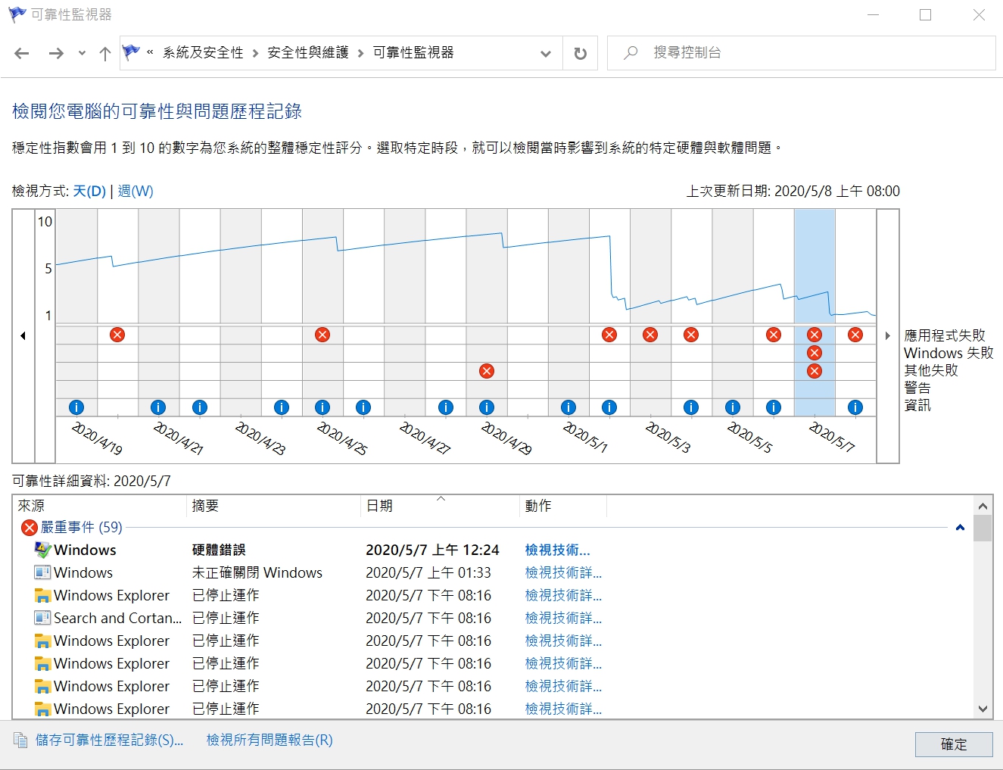Click the details list scrollbar thumb

pos(983,528)
